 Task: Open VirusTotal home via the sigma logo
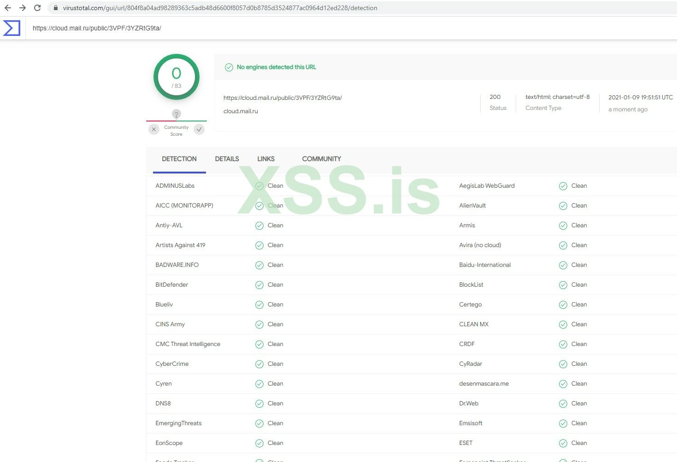(12, 28)
